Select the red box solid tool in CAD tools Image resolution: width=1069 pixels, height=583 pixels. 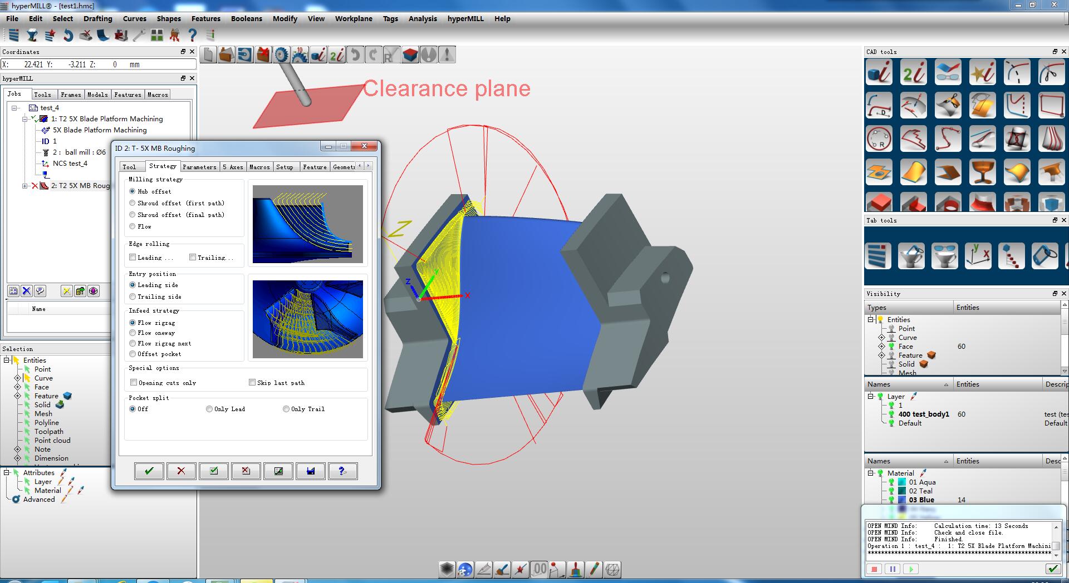point(879,202)
